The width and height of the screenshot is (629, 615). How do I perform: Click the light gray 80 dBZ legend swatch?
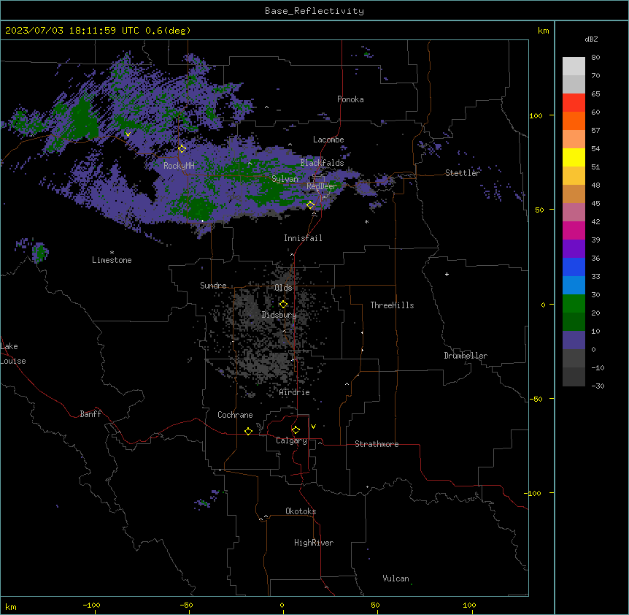tap(574, 66)
